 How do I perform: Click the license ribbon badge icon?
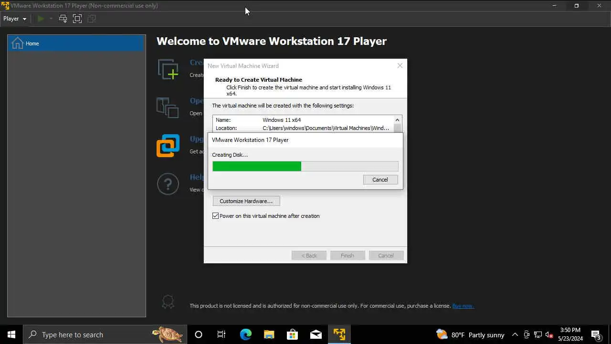168,302
